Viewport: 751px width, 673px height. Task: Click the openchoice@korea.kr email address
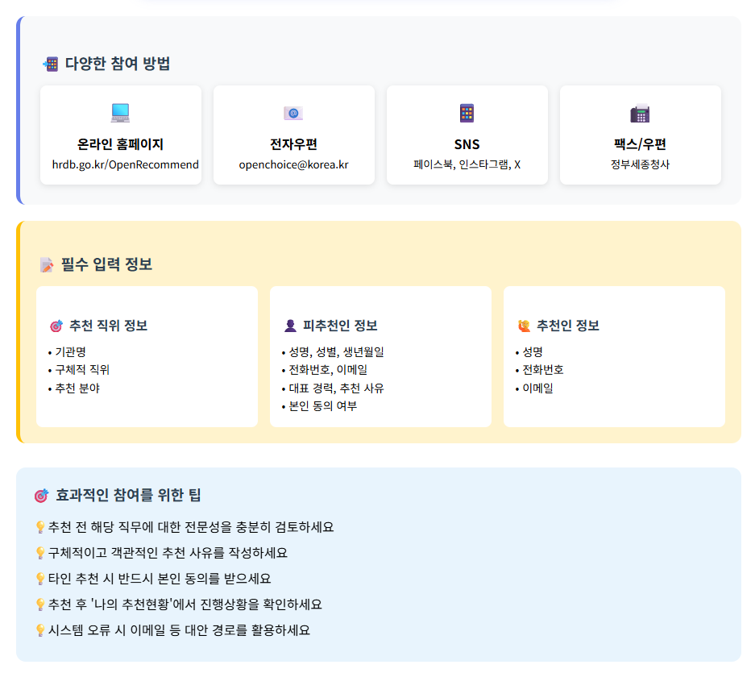coord(293,164)
